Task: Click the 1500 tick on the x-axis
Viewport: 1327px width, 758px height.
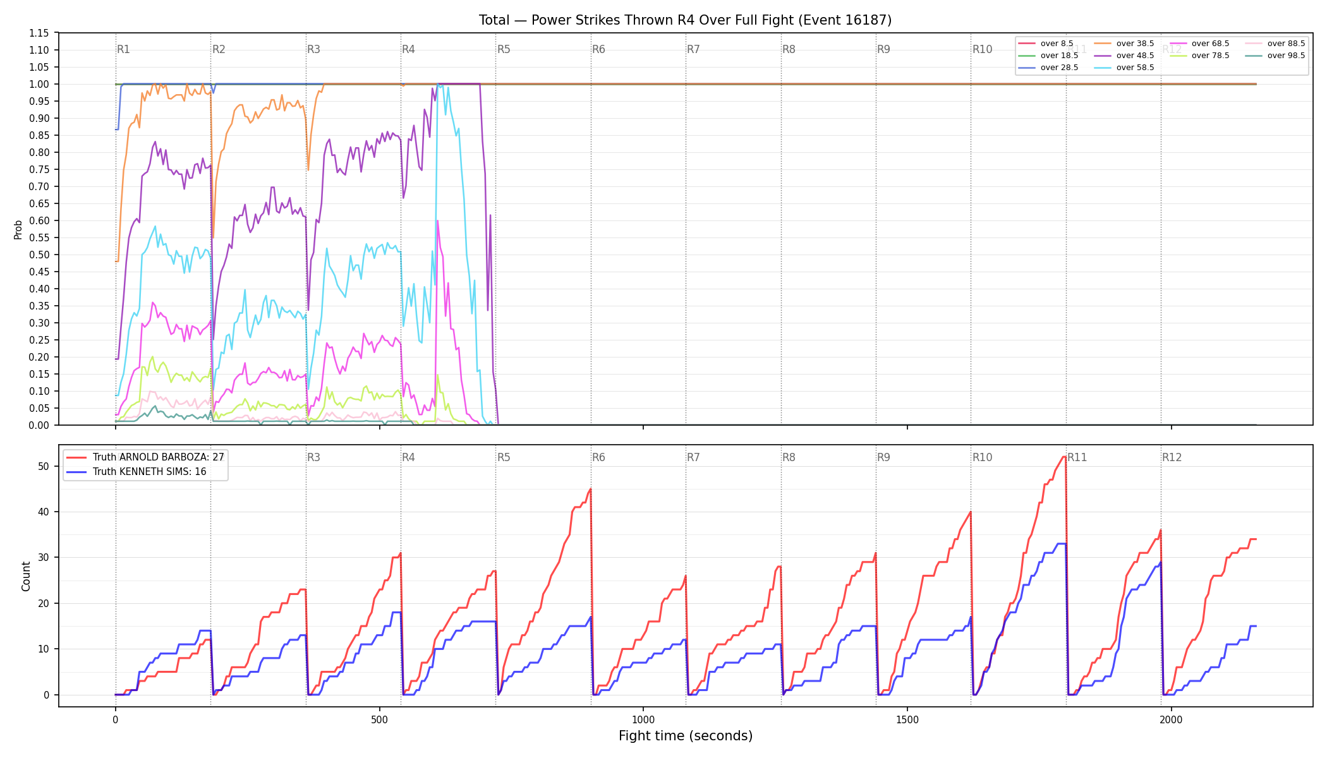Action: pos(907,719)
